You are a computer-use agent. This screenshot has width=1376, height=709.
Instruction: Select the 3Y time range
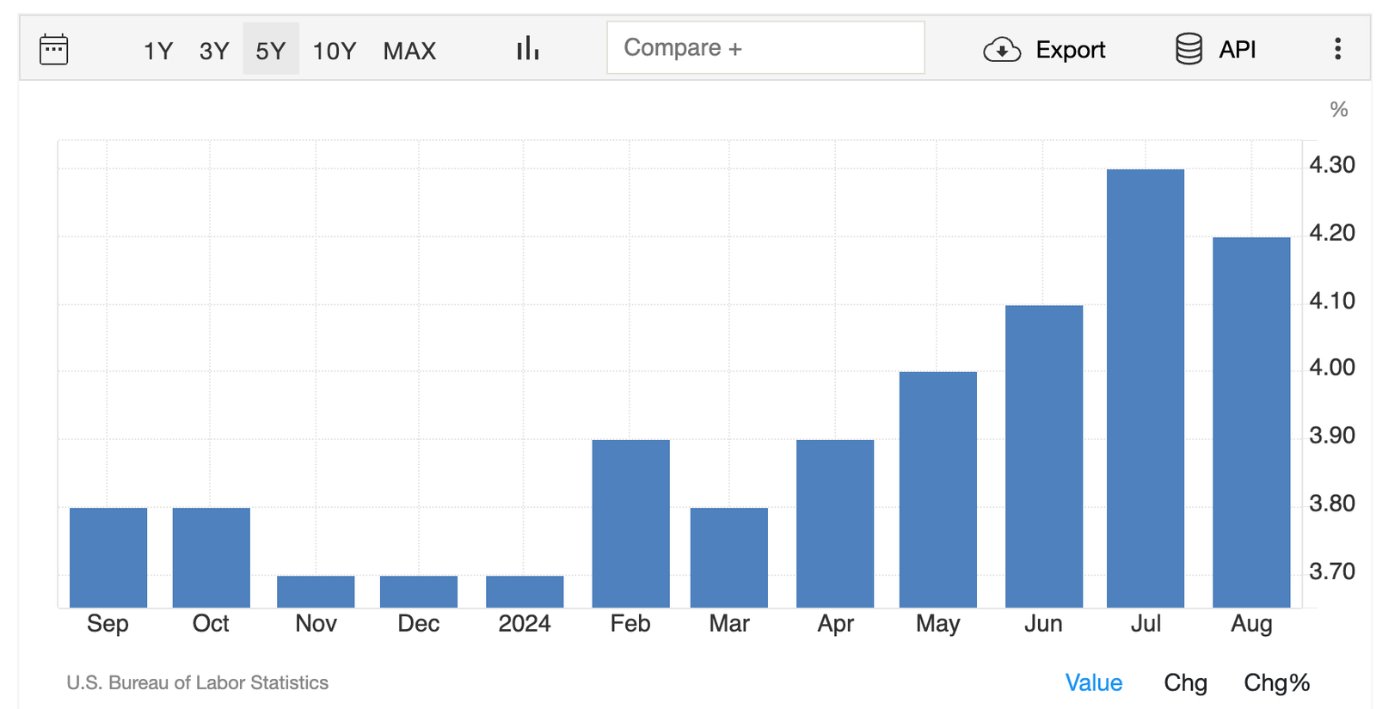click(214, 51)
